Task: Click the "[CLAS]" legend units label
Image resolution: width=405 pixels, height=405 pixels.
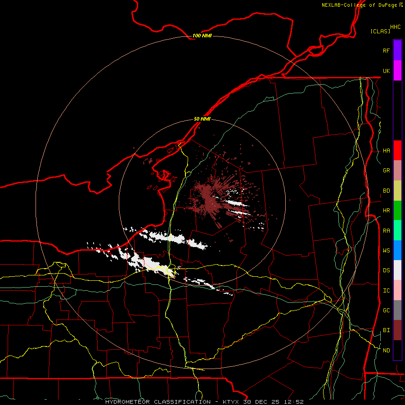Action: tap(380, 31)
